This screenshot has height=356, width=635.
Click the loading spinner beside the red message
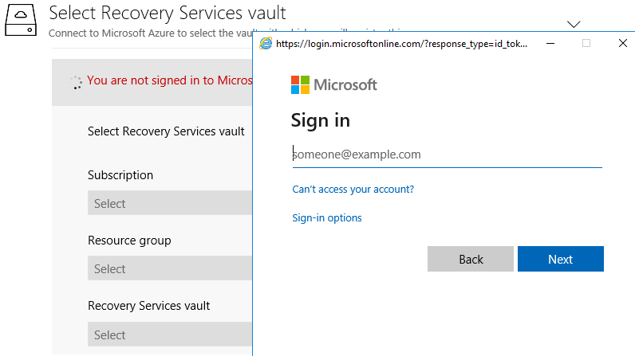75,82
